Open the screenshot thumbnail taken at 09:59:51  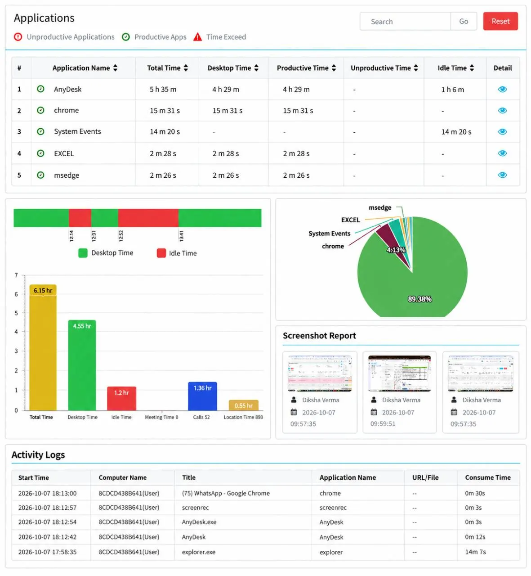(399, 373)
